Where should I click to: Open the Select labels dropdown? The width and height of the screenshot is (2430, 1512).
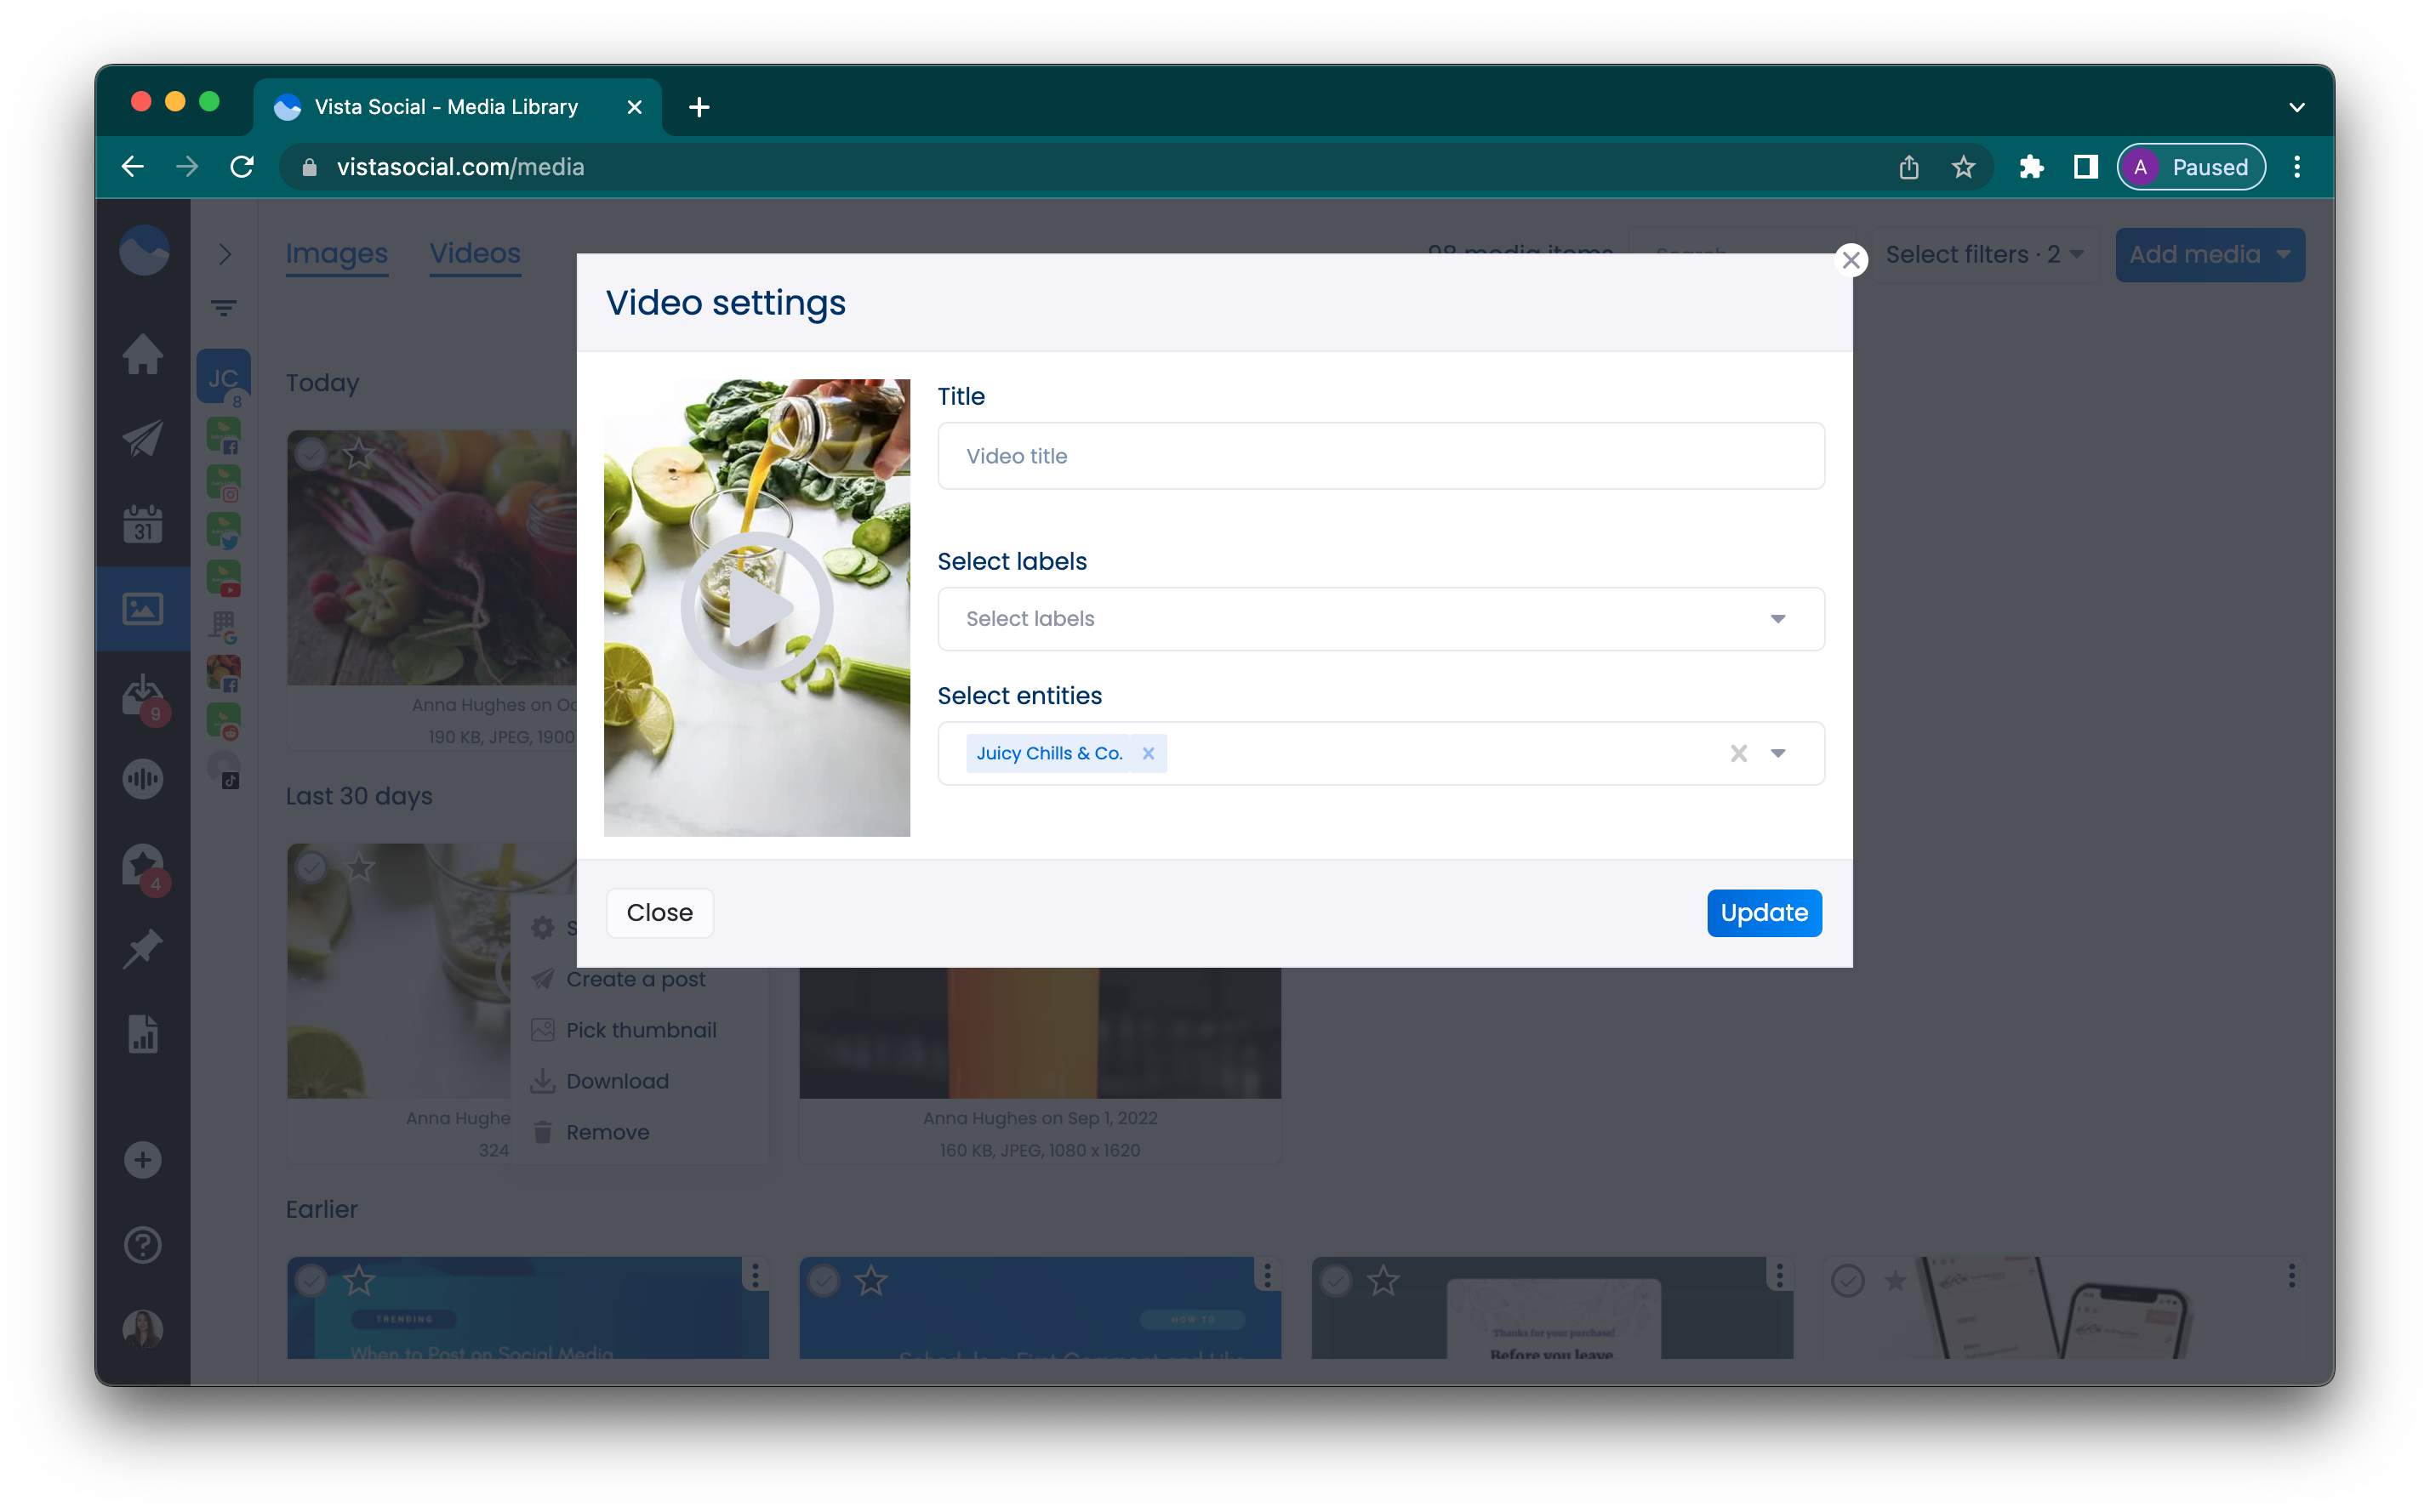(1381, 619)
